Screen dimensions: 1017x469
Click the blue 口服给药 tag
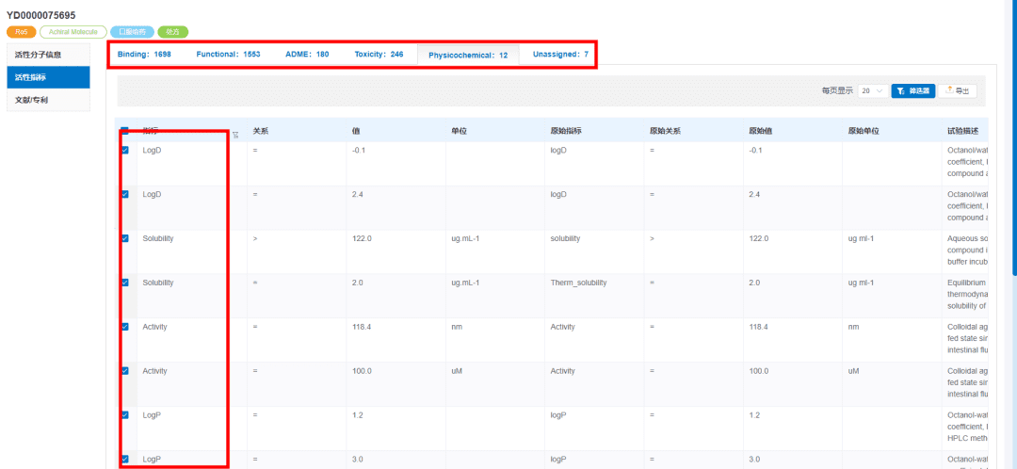(x=133, y=31)
